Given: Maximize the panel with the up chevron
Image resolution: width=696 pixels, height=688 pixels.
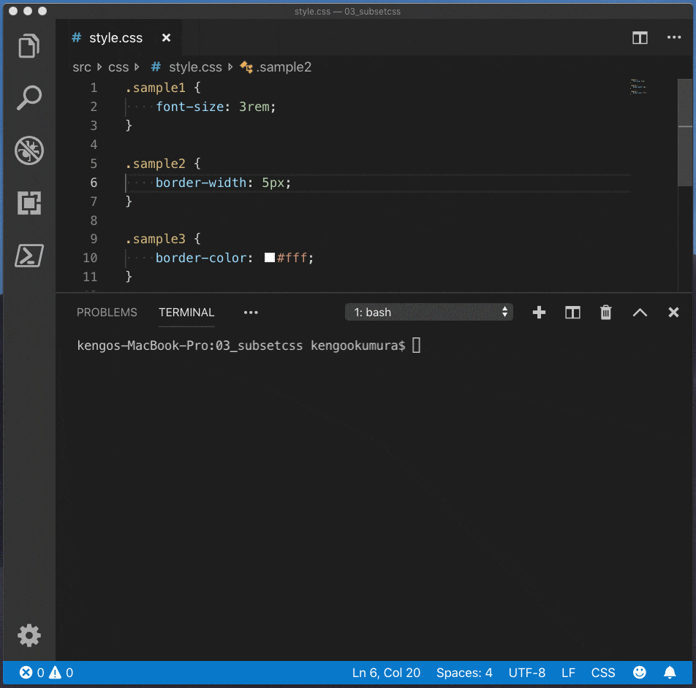Looking at the screenshot, I should tap(640, 313).
